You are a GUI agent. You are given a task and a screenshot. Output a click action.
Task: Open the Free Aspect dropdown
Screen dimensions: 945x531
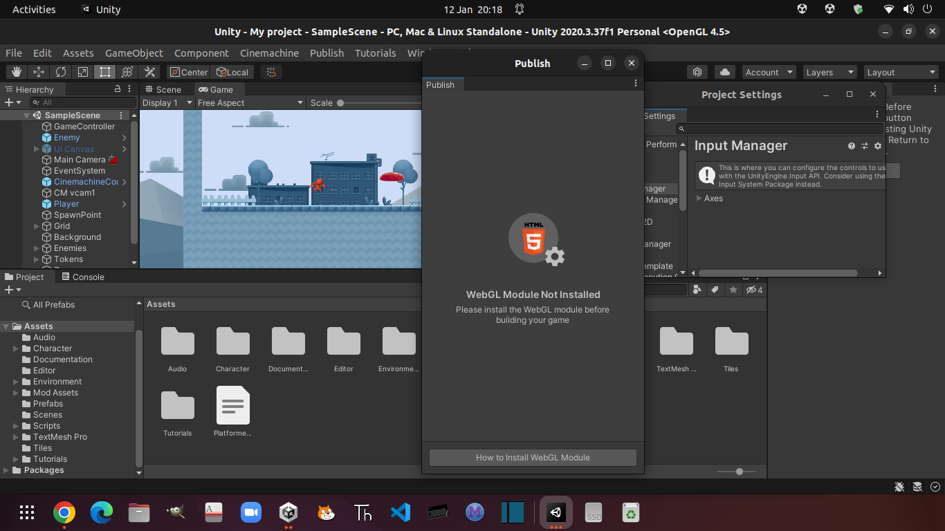(250, 102)
